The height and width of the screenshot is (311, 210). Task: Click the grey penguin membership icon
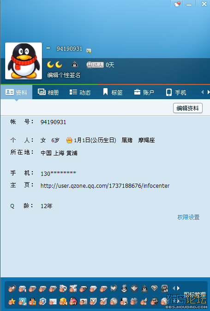click(75, 65)
